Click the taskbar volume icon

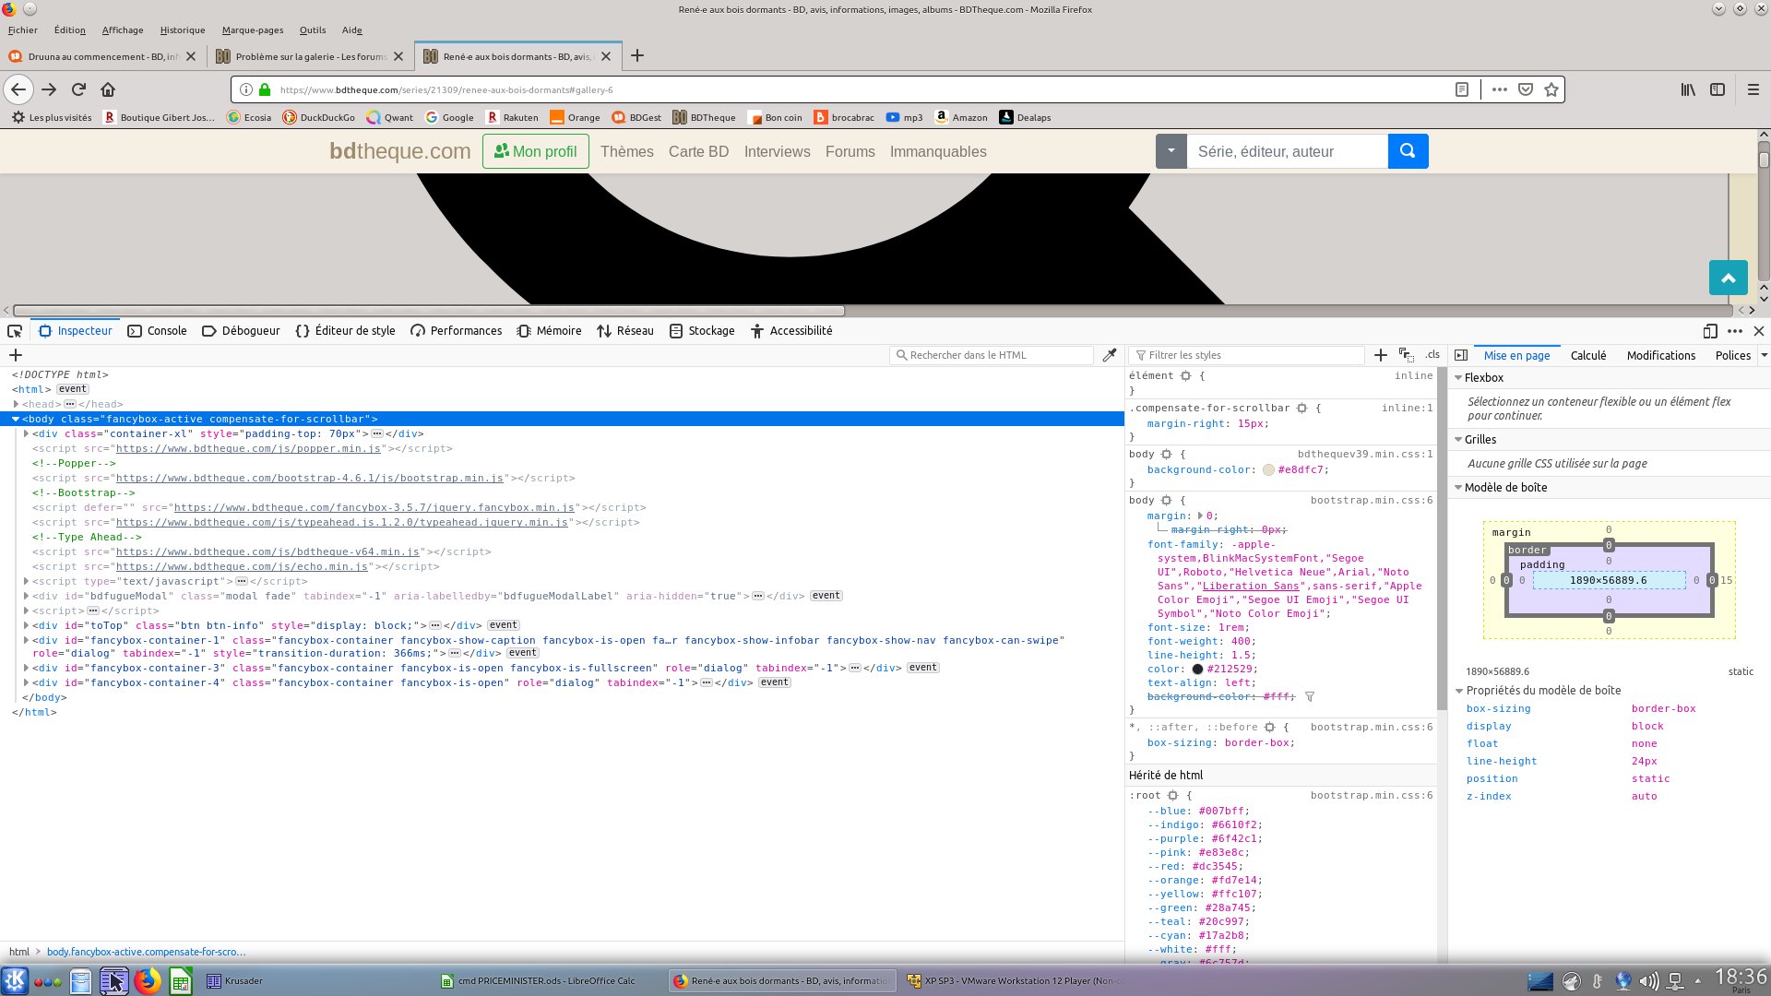(1649, 981)
